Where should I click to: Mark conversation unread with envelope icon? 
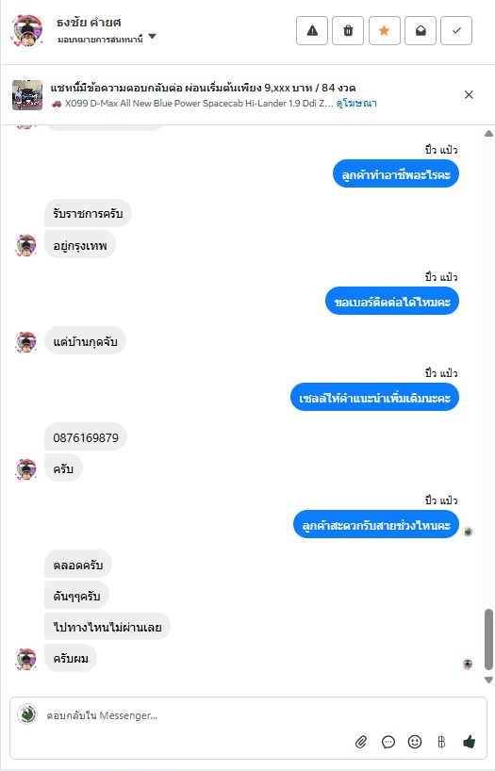point(421,30)
